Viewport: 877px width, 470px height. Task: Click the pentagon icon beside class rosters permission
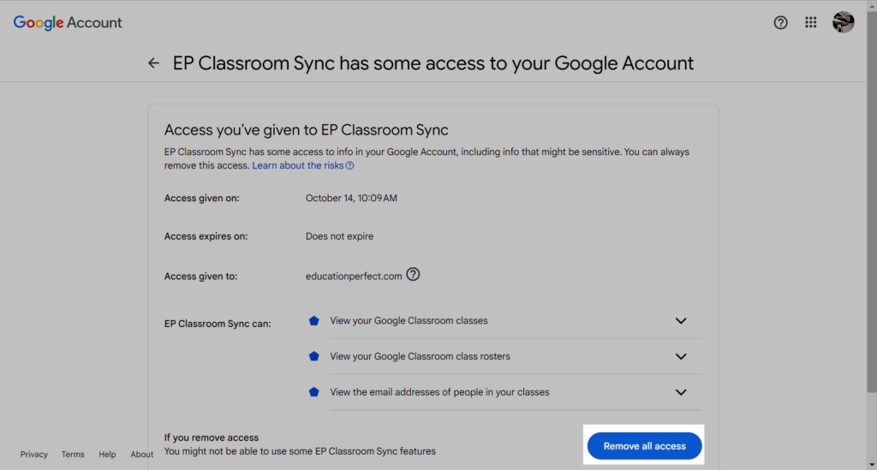[314, 356]
